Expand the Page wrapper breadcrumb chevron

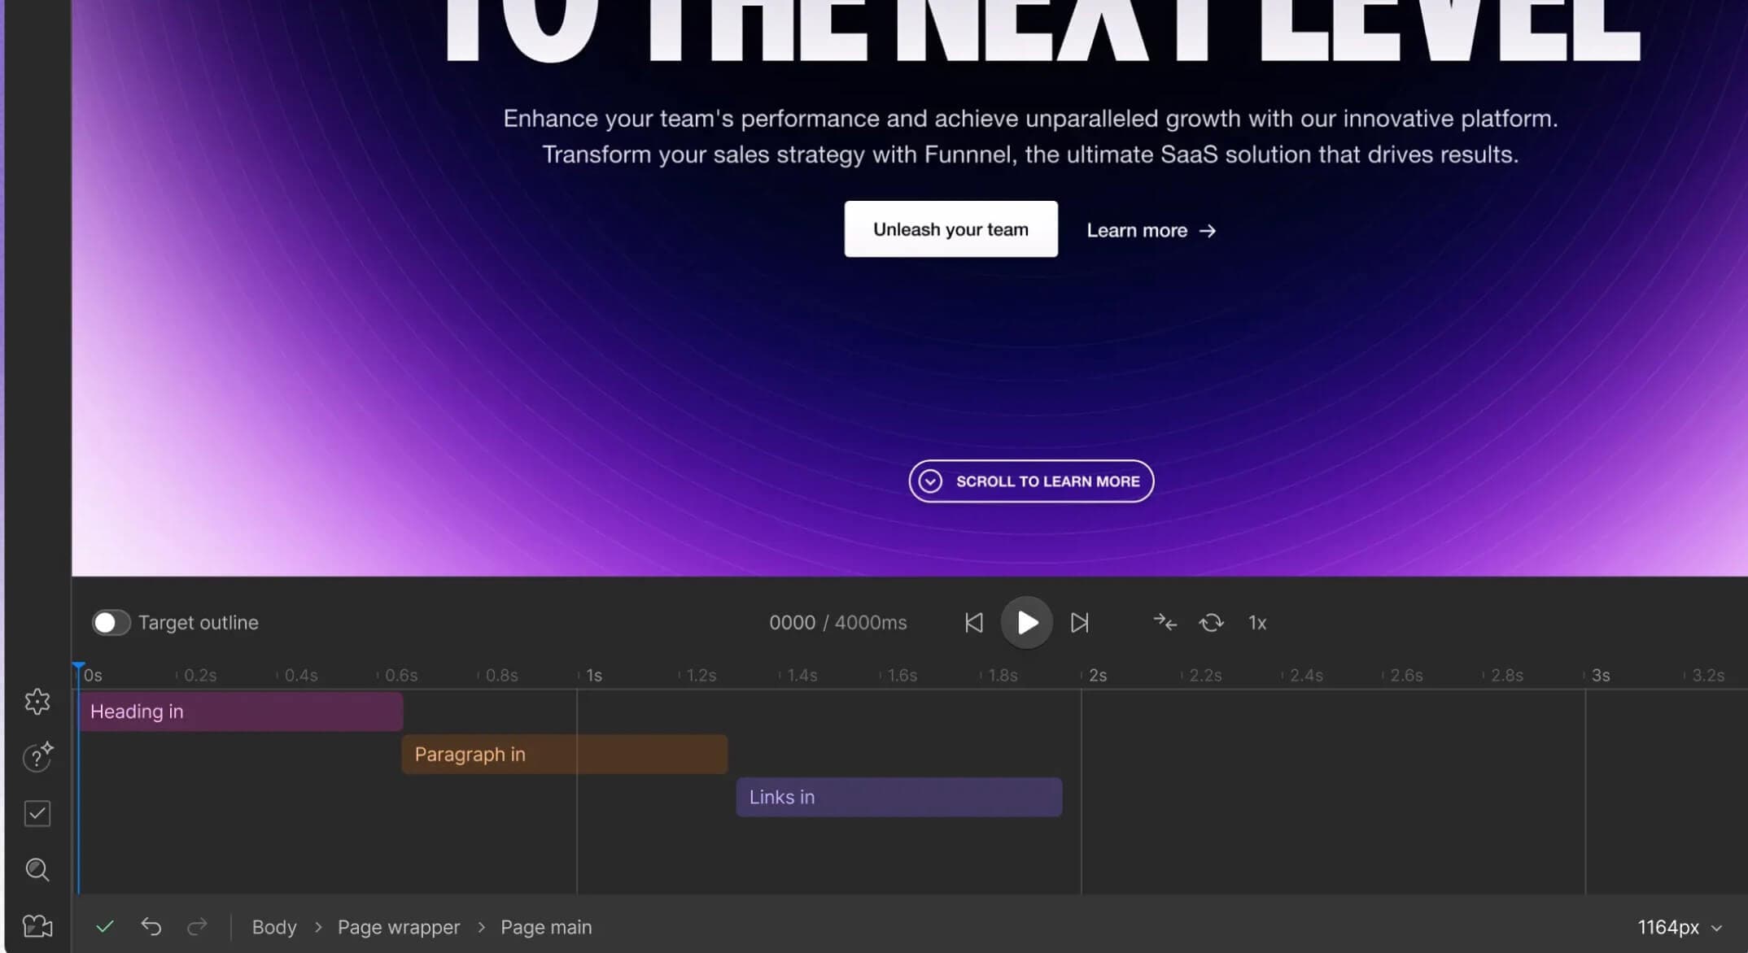click(x=483, y=927)
